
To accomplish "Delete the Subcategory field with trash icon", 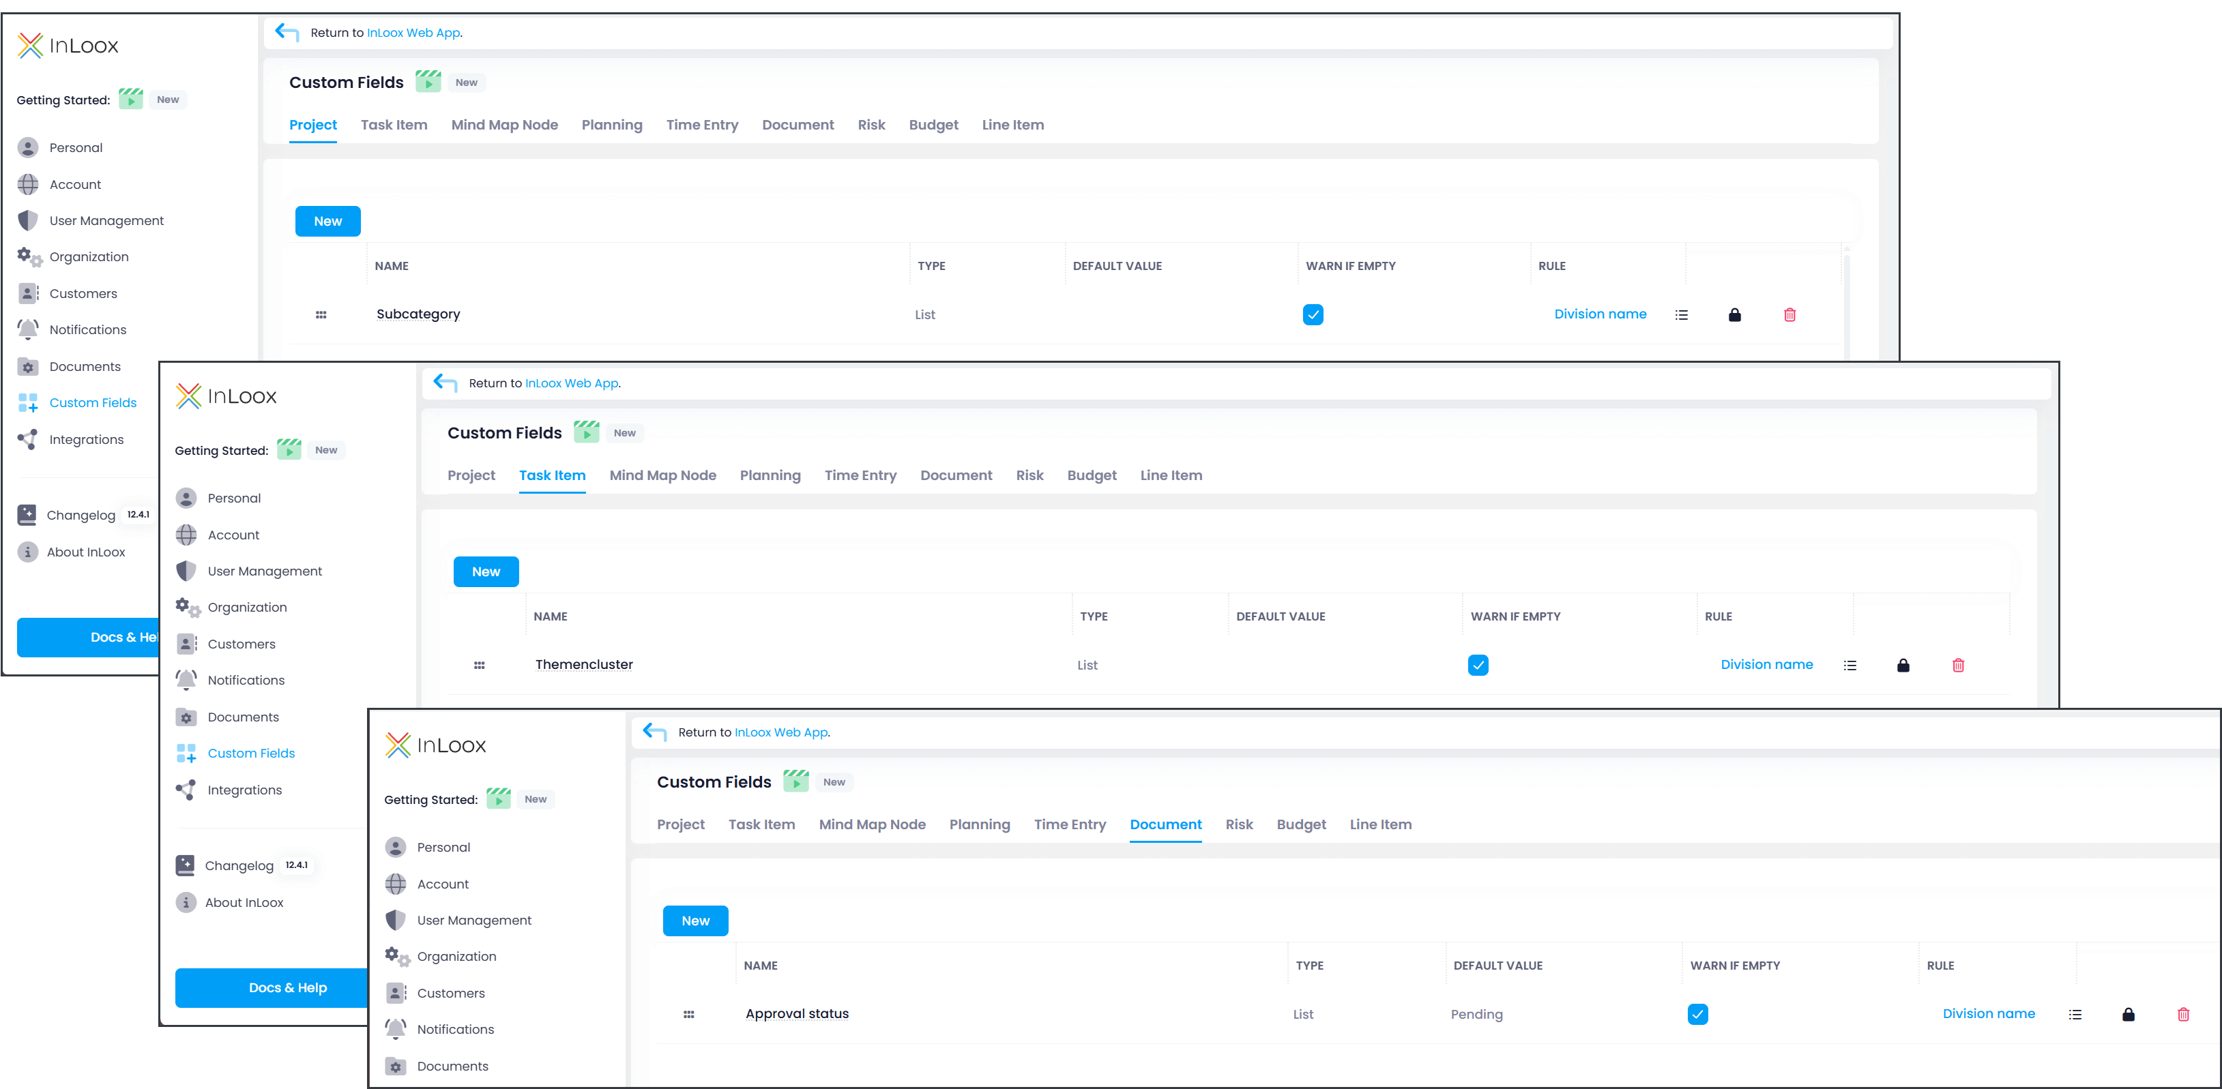I will coord(1790,315).
